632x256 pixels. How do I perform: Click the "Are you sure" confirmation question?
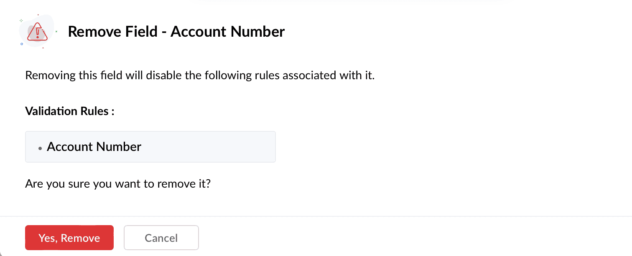click(x=117, y=183)
